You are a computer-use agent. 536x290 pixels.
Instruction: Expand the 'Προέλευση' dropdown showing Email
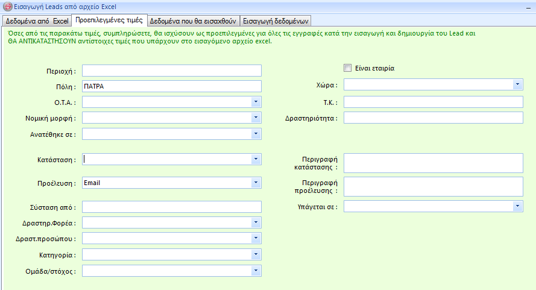[256, 182]
